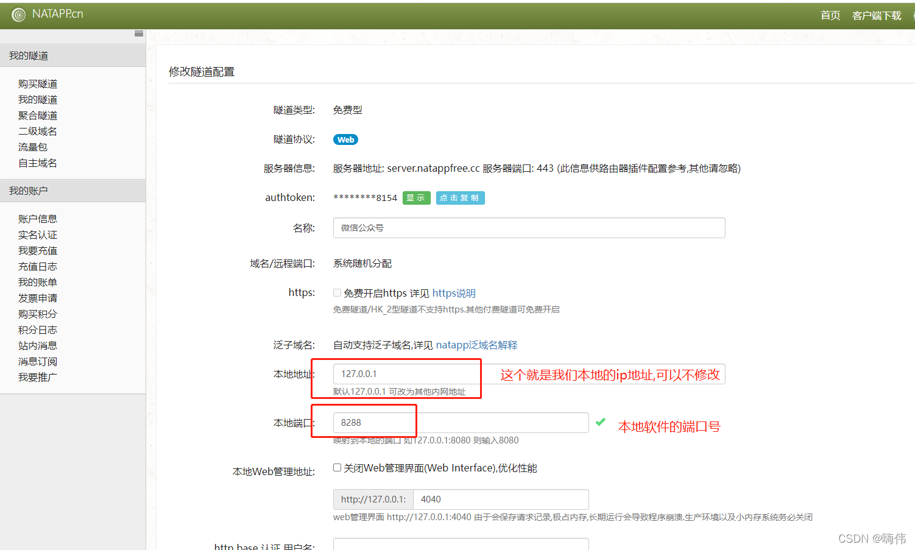Click the 我的账户 sidebar section header
This screenshot has width=915, height=550.
point(72,191)
